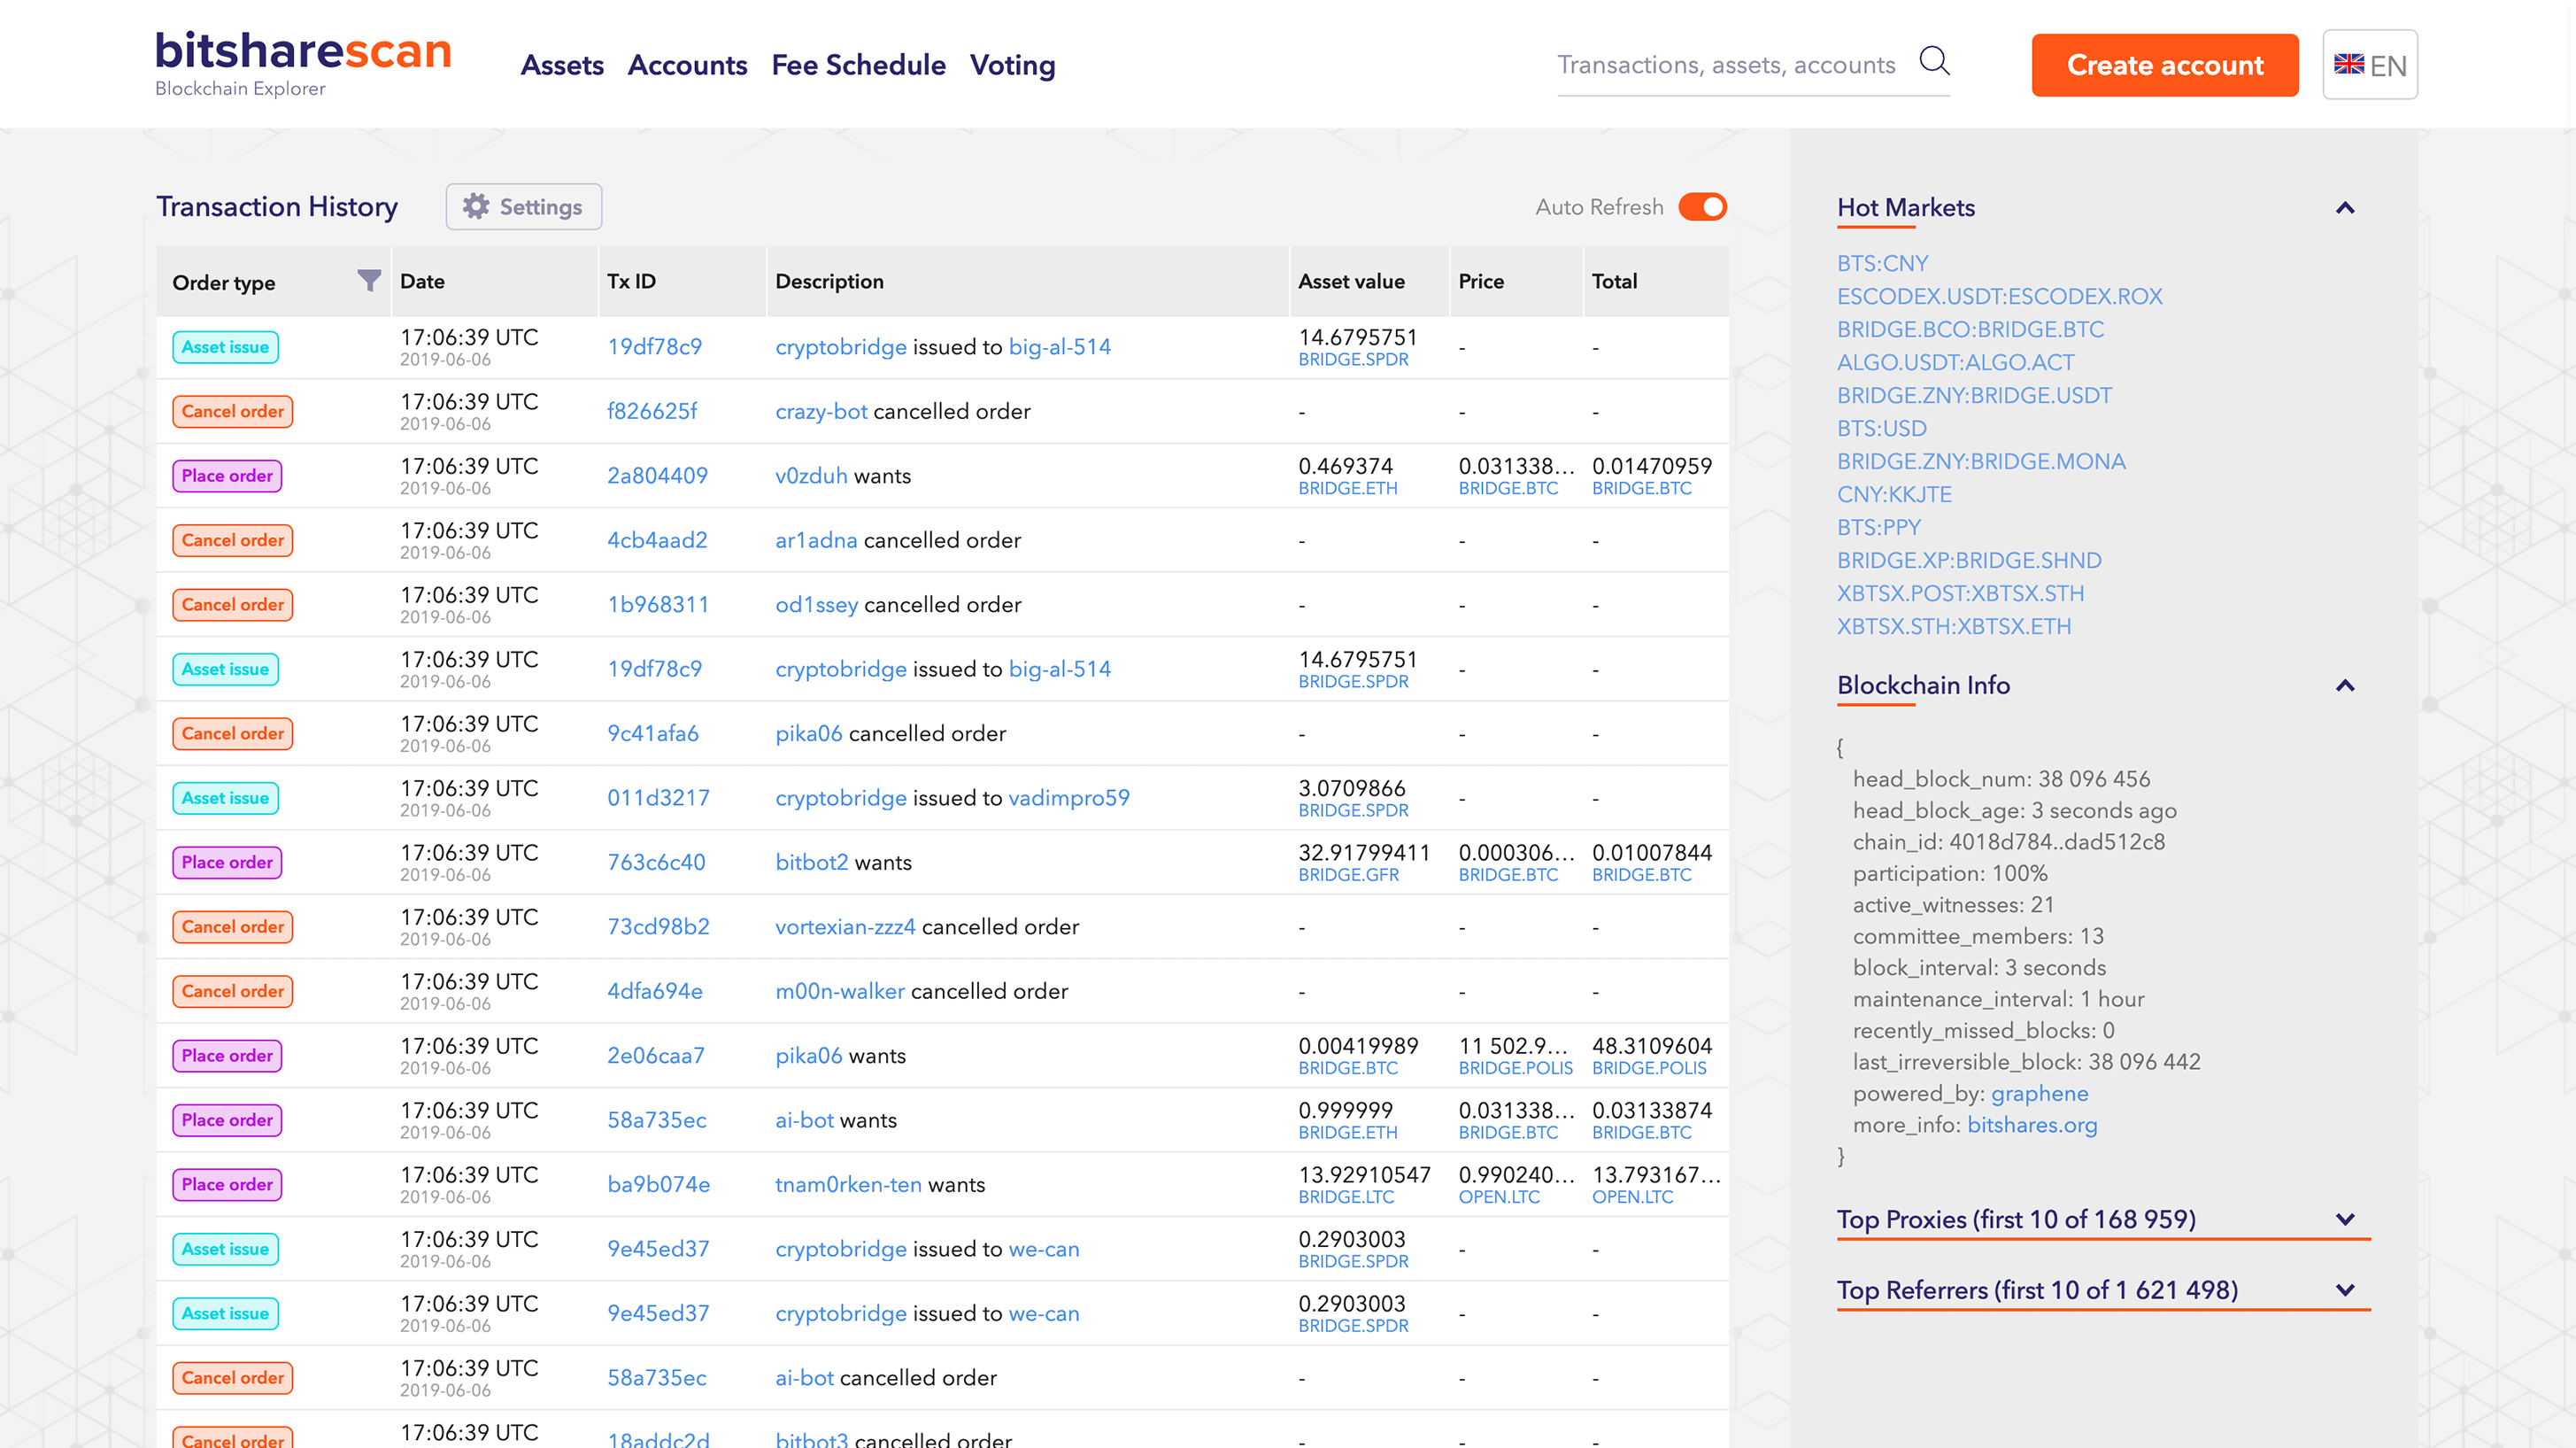Viewport: 2576px width, 1448px height.
Task: Collapse the Blockchain Info section
Action: tap(2345, 685)
